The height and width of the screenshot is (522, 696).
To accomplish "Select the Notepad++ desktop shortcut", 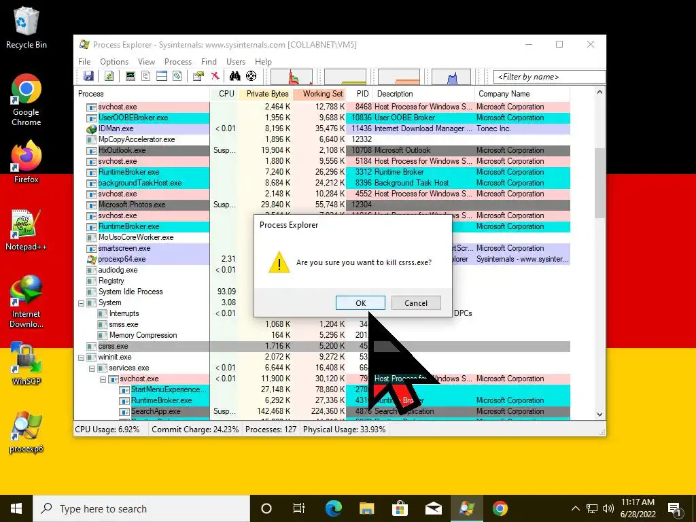I will pyautogui.click(x=27, y=230).
